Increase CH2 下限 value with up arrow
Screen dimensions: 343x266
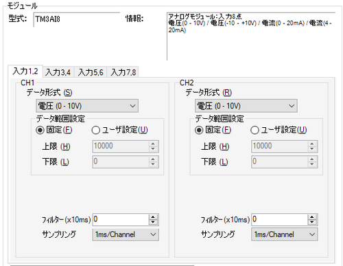click(x=312, y=159)
